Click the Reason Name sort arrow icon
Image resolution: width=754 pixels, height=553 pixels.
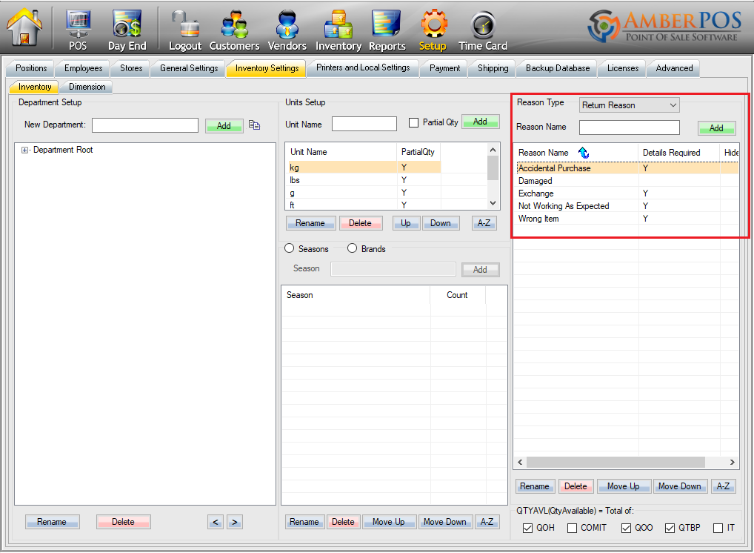point(584,153)
